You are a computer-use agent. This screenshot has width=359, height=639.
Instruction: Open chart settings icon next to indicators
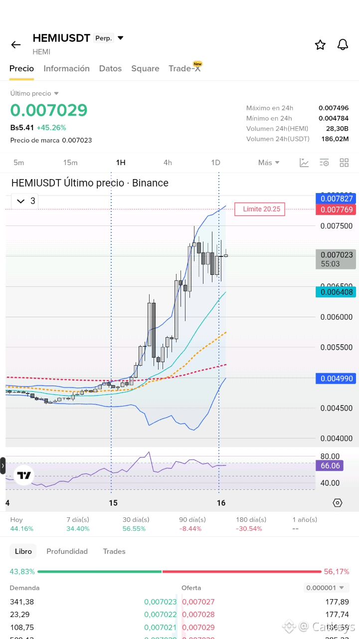(324, 163)
